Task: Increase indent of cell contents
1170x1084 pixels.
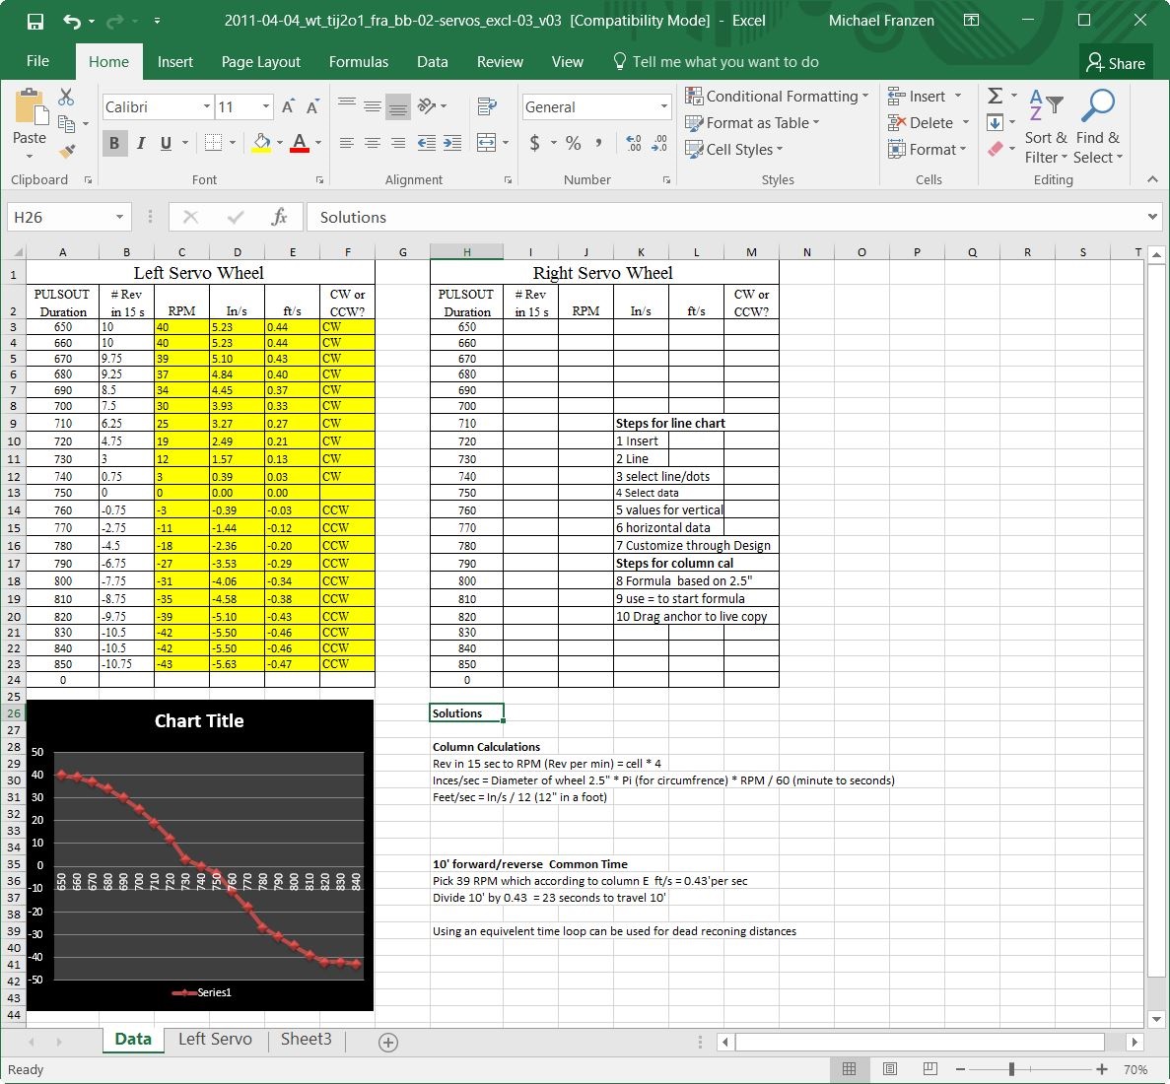Action: pyautogui.click(x=452, y=143)
